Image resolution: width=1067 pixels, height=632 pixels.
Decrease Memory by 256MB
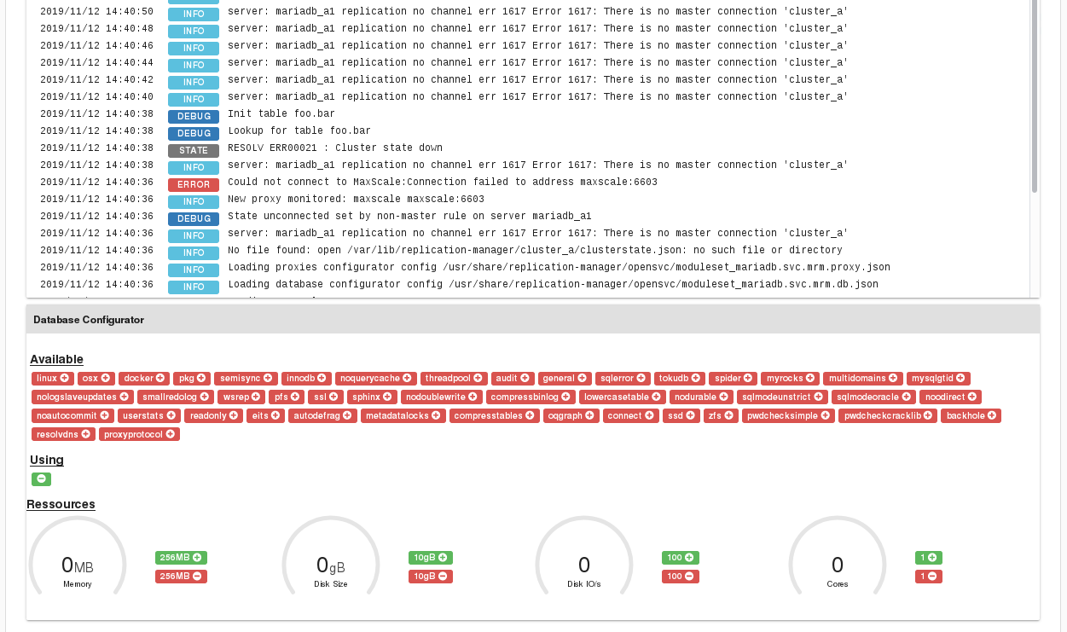coord(180,576)
